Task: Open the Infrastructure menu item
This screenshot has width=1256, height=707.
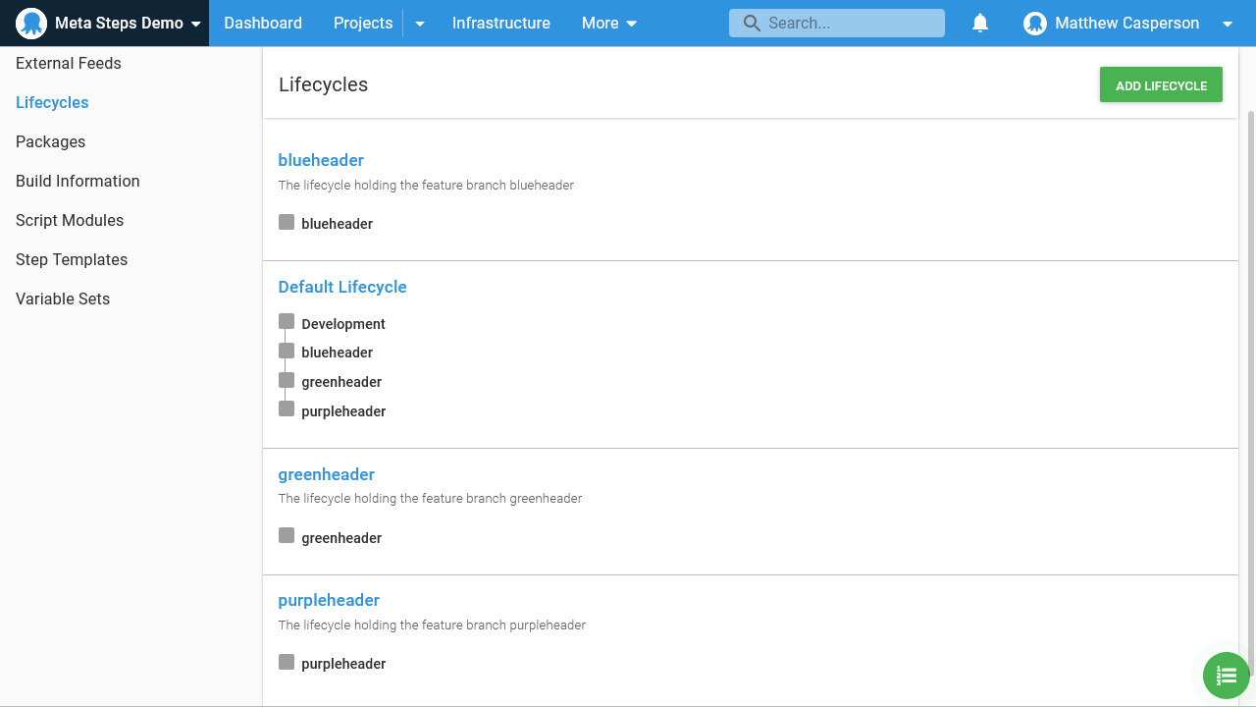Action: pyautogui.click(x=500, y=24)
